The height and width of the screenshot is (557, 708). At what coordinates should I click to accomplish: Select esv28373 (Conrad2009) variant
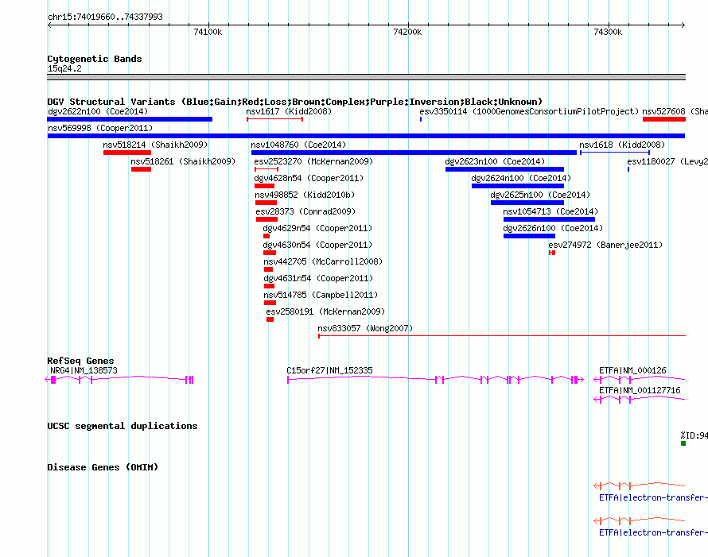pyautogui.click(x=305, y=211)
